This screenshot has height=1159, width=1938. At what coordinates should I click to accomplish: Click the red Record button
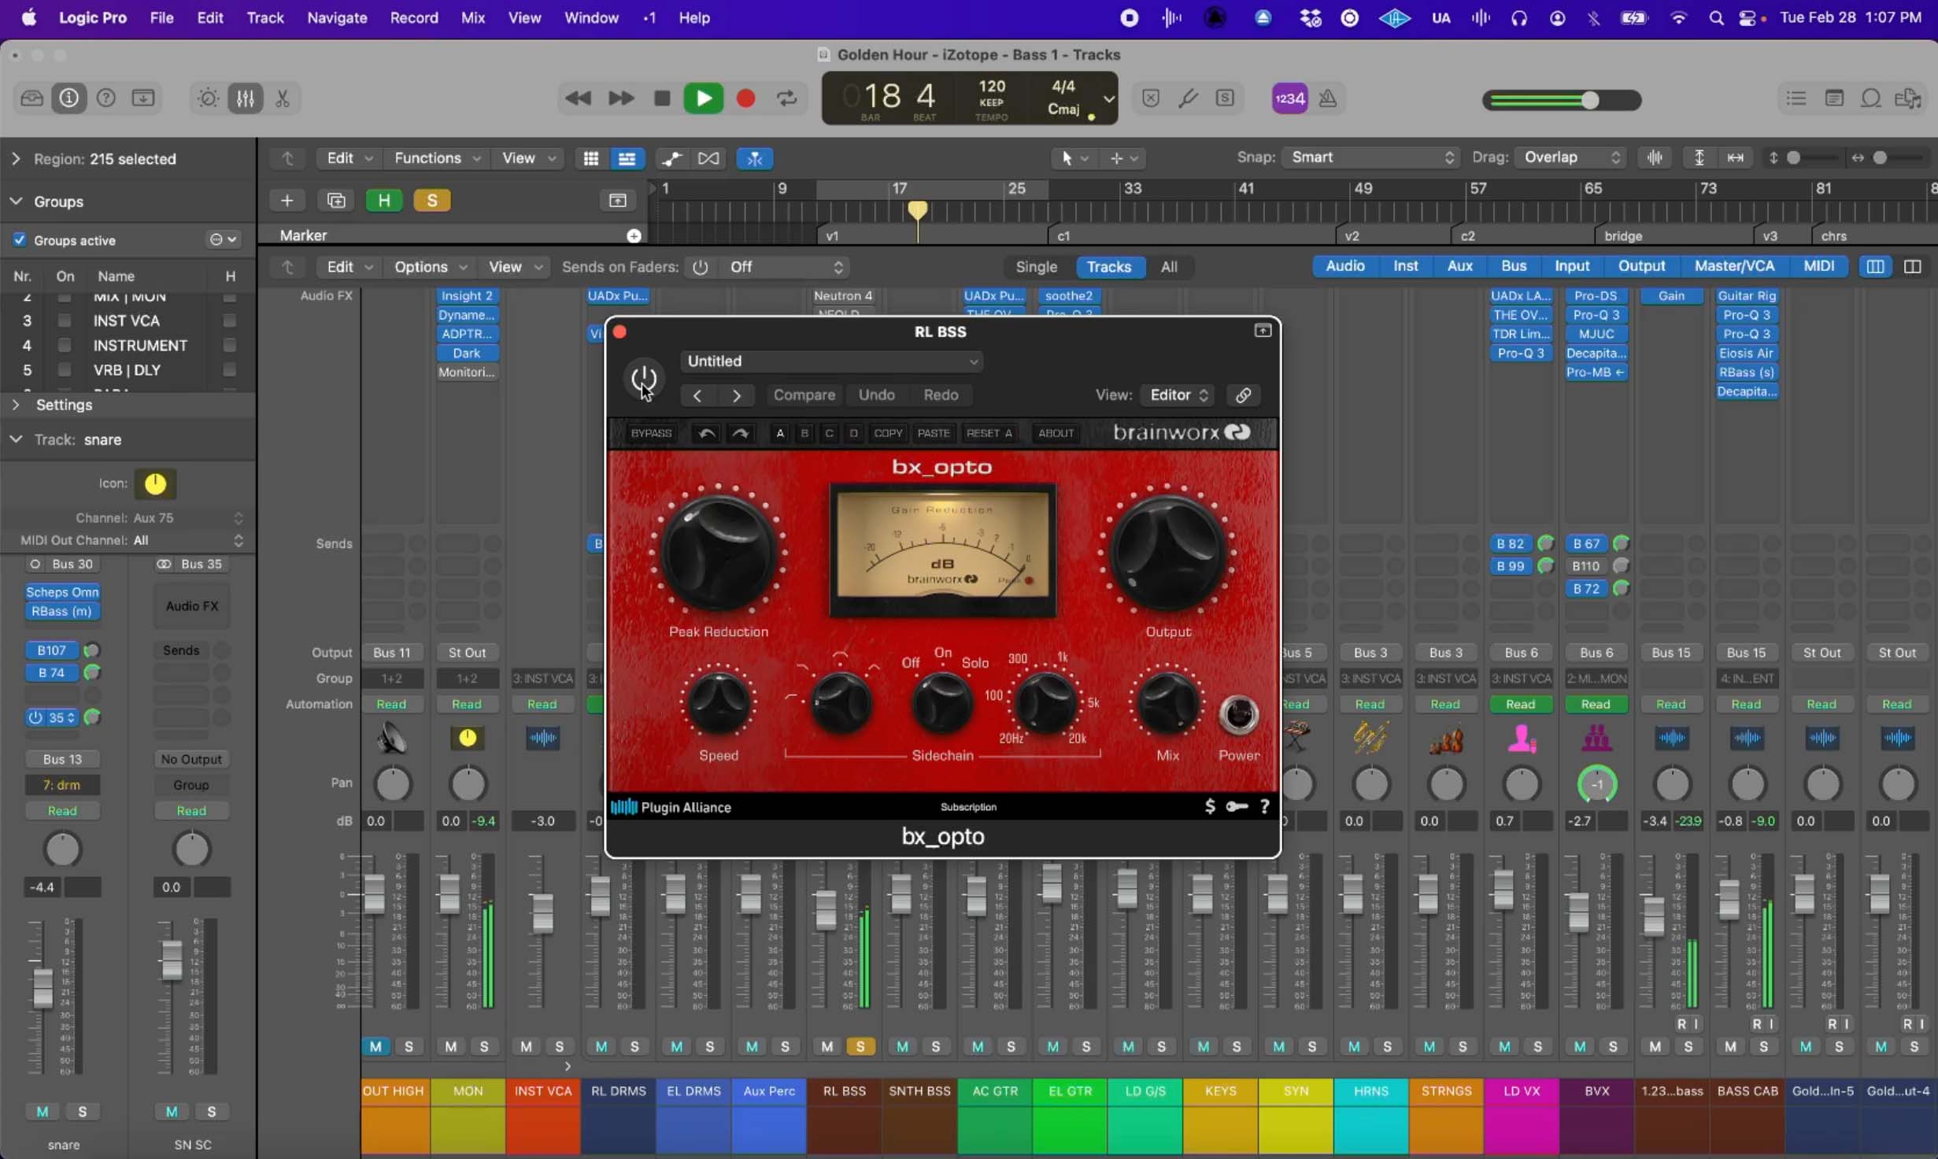pos(745,98)
